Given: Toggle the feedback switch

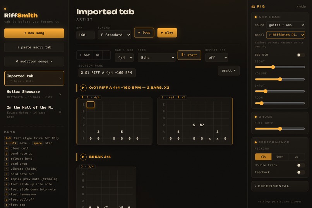Looking at the screenshot, I should click(x=300, y=172).
